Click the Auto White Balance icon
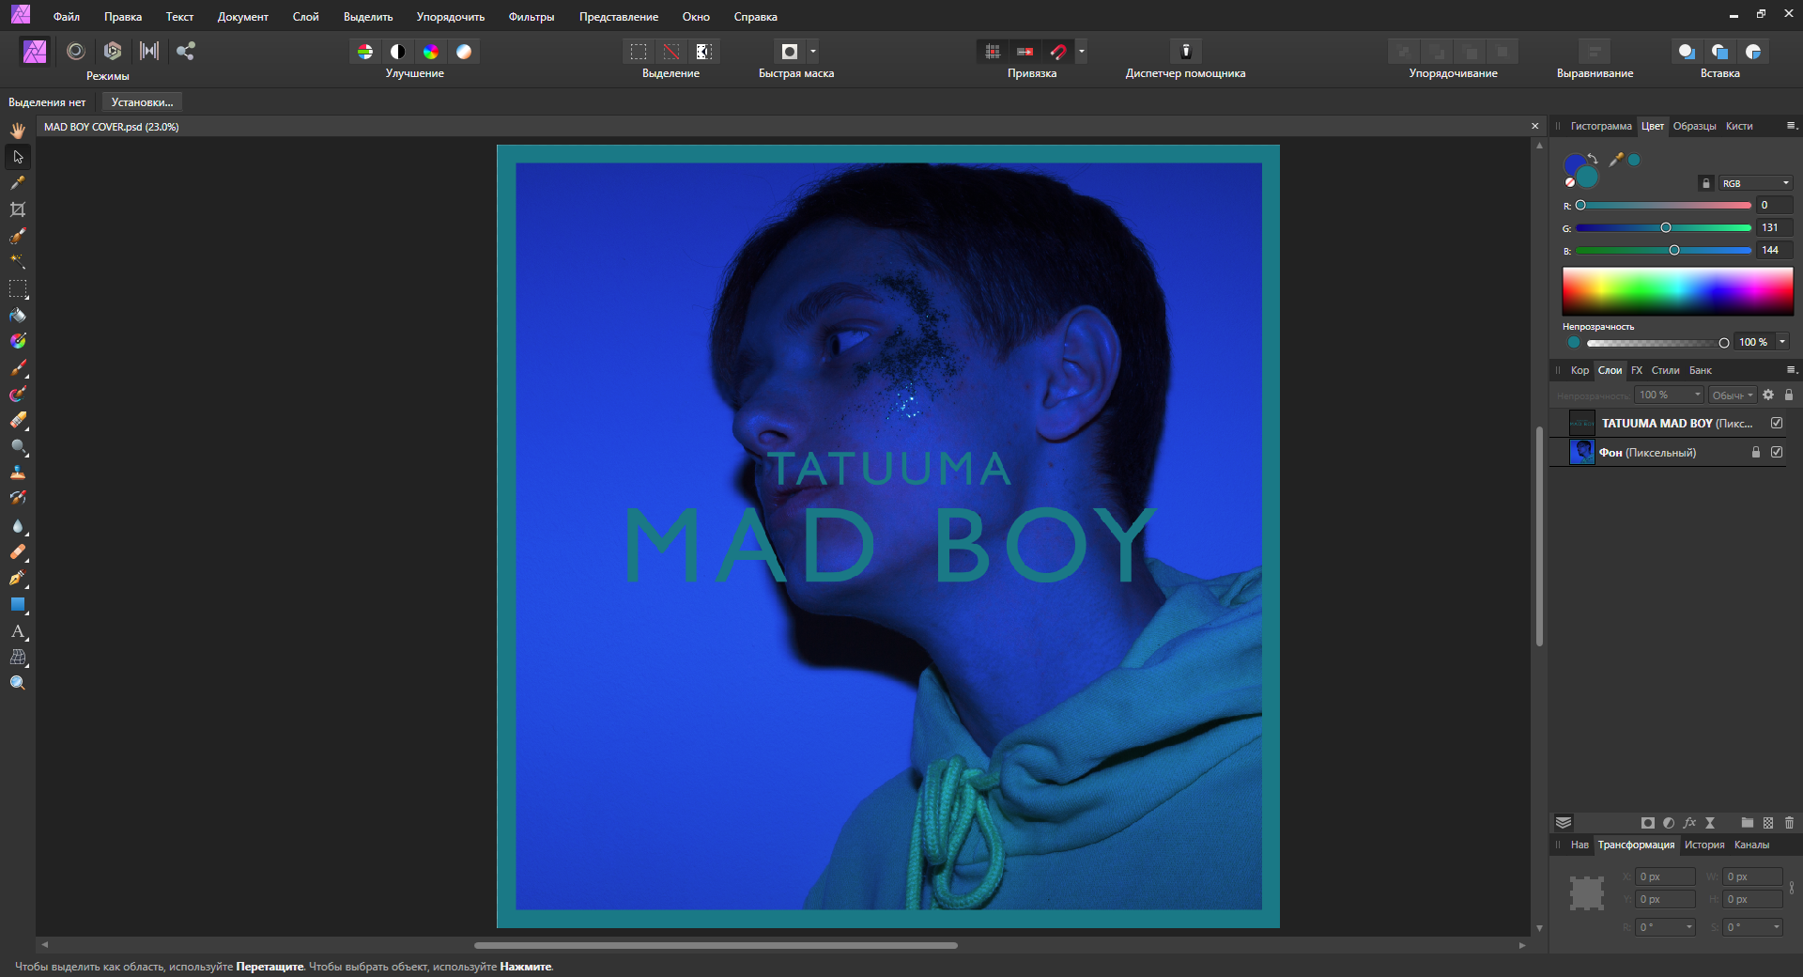This screenshot has height=977, width=1803. (x=464, y=52)
